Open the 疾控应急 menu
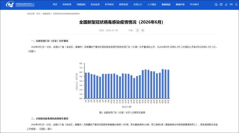The image size is (239, 133). click(95, 4)
